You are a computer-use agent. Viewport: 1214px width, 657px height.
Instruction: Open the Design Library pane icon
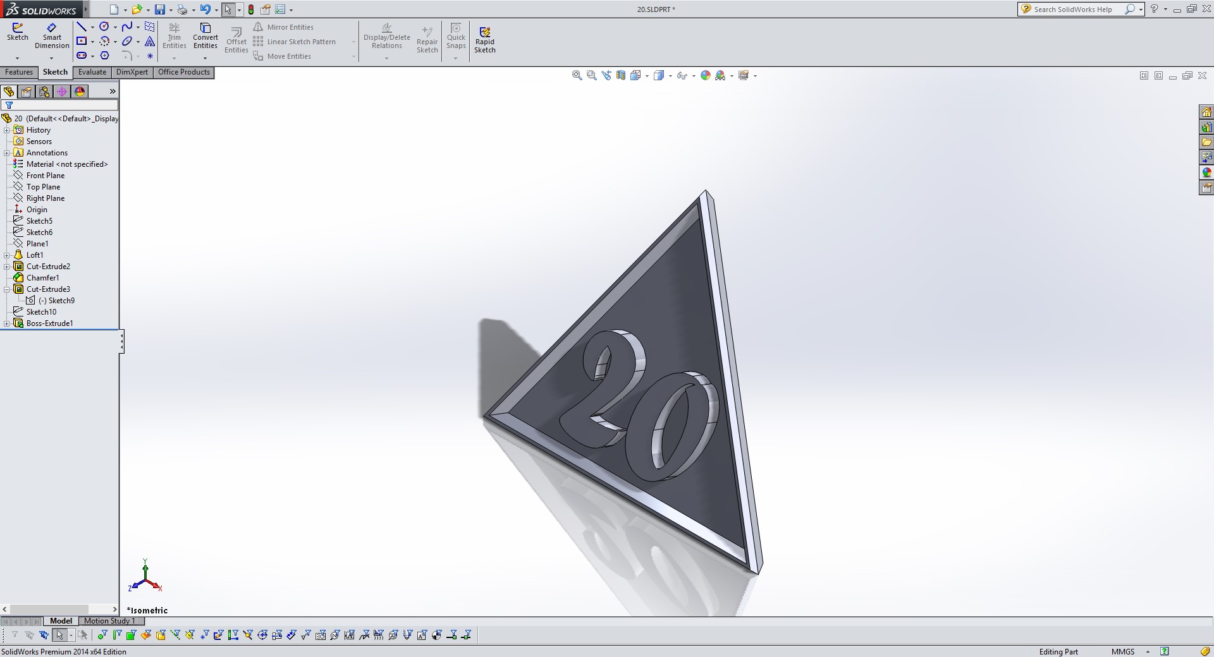coord(1206,127)
